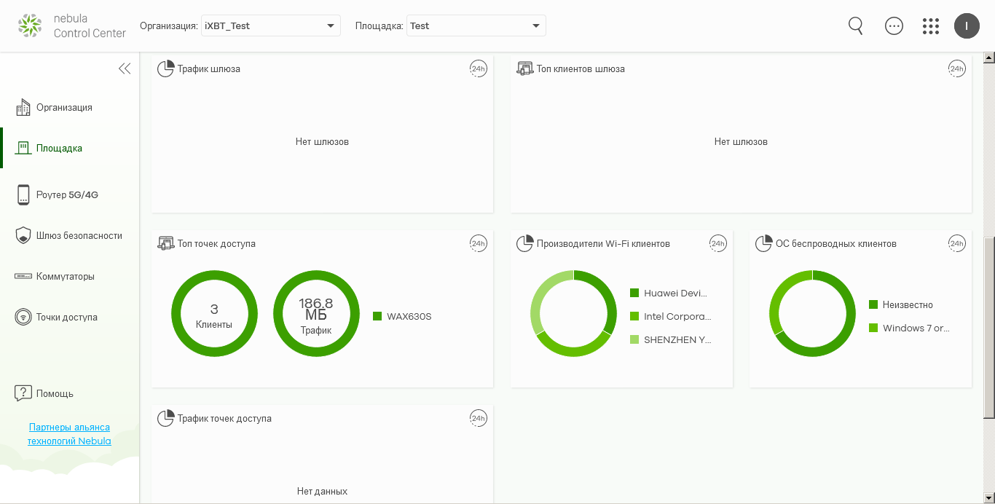Click the Помощь help button
Viewport: 995px width, 504px height.
[x=55, y=393]
